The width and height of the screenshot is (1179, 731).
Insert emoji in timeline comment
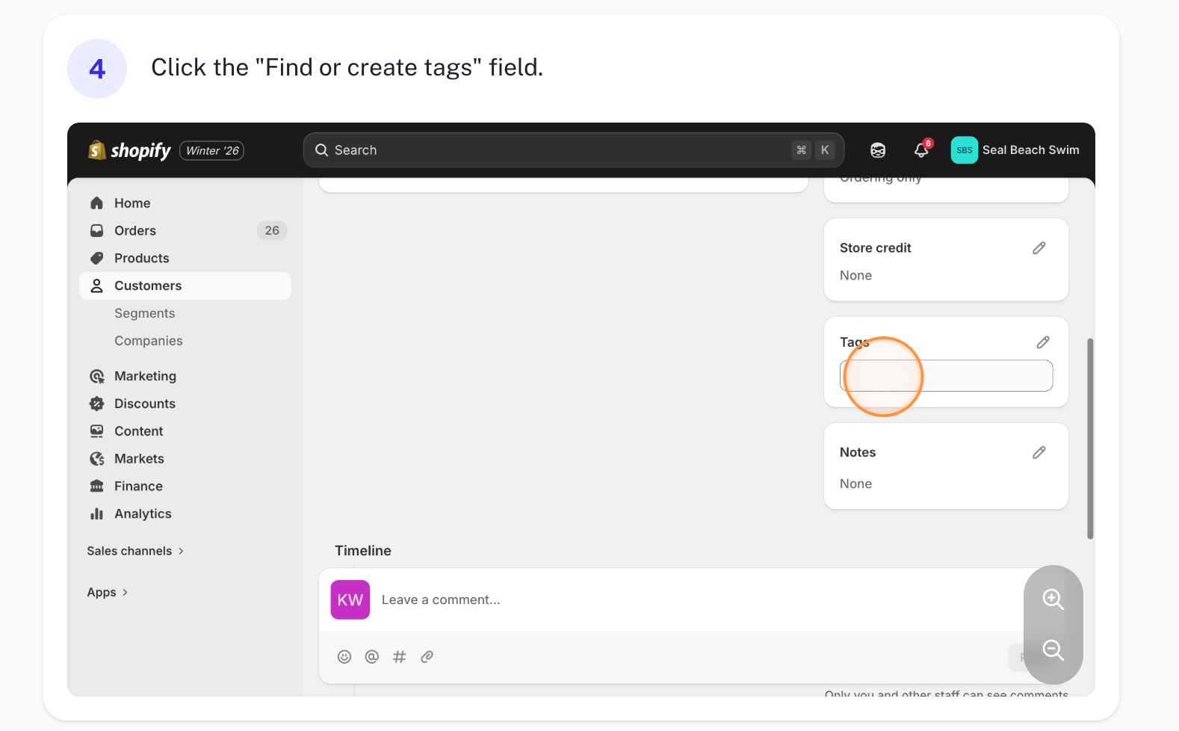click(344, 657)
